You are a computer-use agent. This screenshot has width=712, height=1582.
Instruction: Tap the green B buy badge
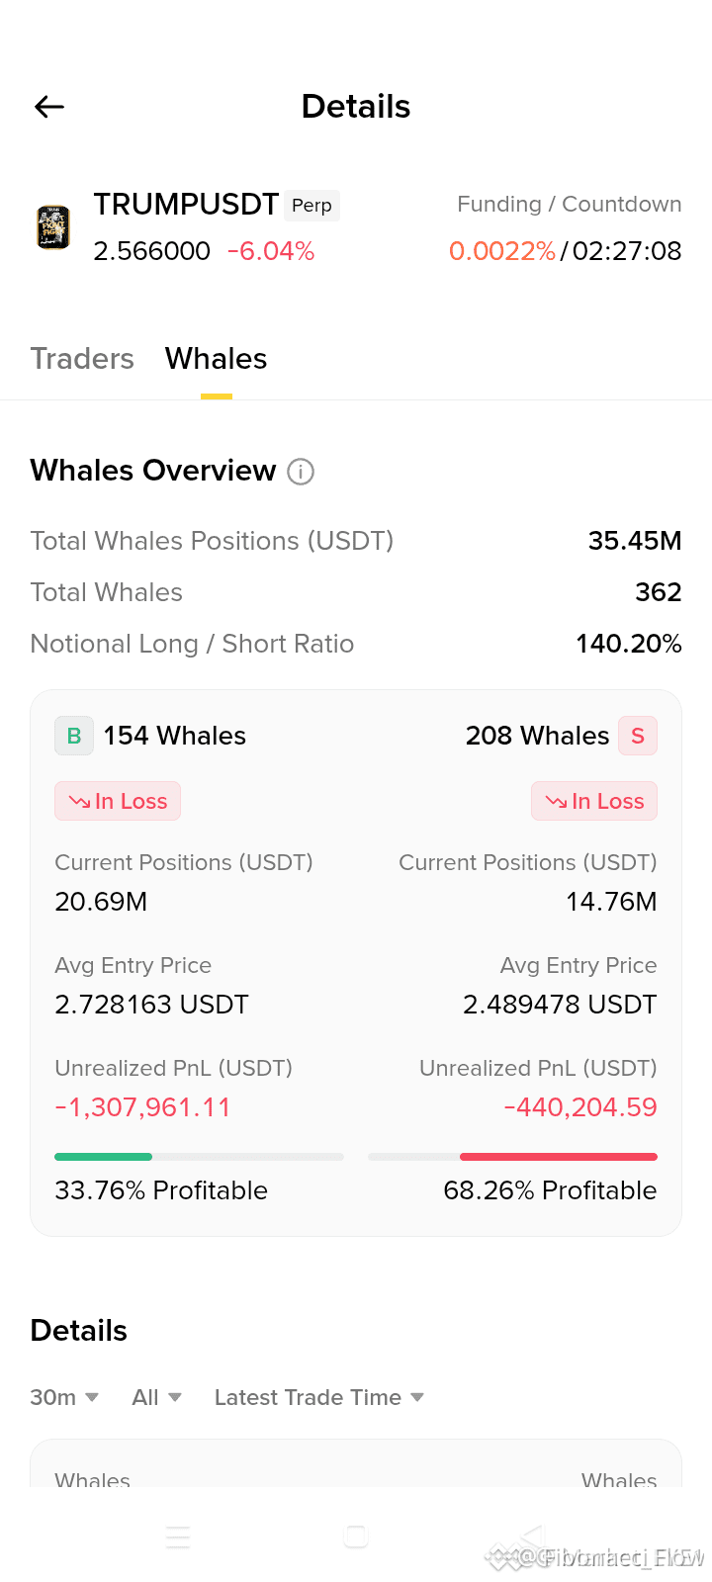[74, 736]
